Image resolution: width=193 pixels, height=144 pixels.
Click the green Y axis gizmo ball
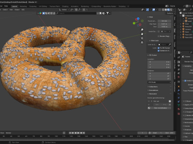click(x=134, y=23)
